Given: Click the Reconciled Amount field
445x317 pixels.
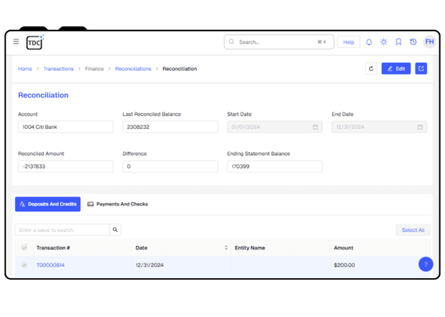Looking at the screenshot, I should point(66,166).
